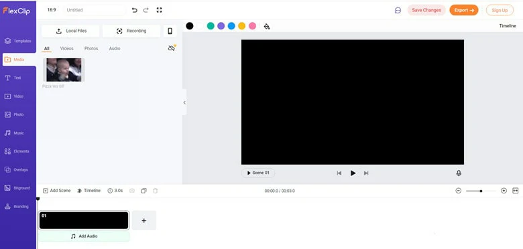This screenshot has width=523, height=249.
Task: Open the 16:9 aspect ratio selector
Action: coord(52,10)
